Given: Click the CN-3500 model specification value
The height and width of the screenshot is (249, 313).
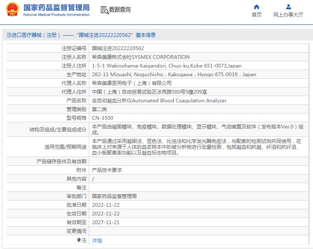Looking at the screenshot, I should [x=103, y=118].
